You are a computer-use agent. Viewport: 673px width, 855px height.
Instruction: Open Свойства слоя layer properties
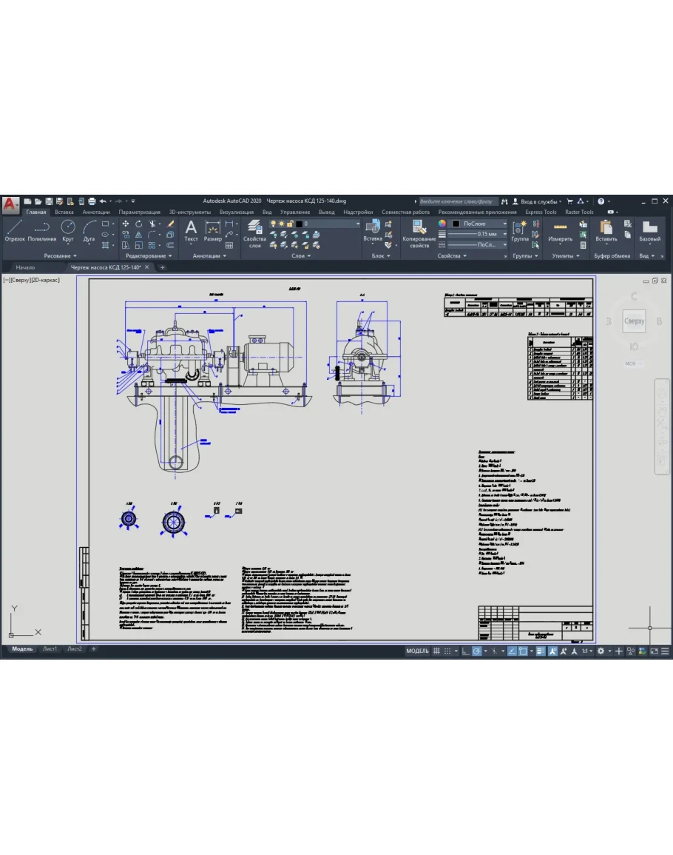pyautogui.click(x=255, y=233)
